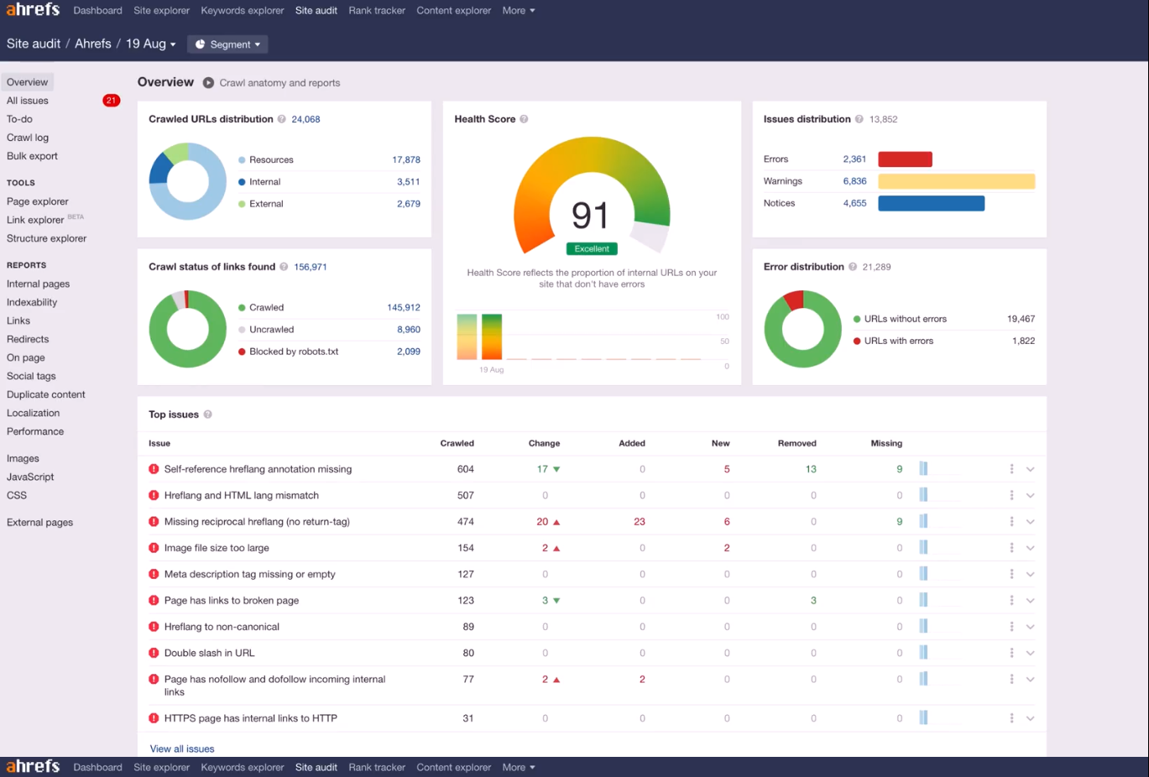
Task: Click help icon beside Issues distribution
Action: [859, 119]
